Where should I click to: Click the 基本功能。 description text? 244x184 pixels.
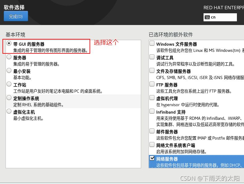[22, 77]
